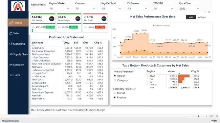Toggle chart to vs LY
This screenshot has height=123, width=220.
[x=191, y=17]
